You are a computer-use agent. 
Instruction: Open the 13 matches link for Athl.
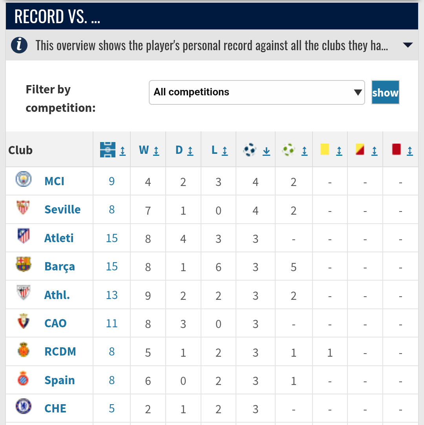(x=112, y=295)
